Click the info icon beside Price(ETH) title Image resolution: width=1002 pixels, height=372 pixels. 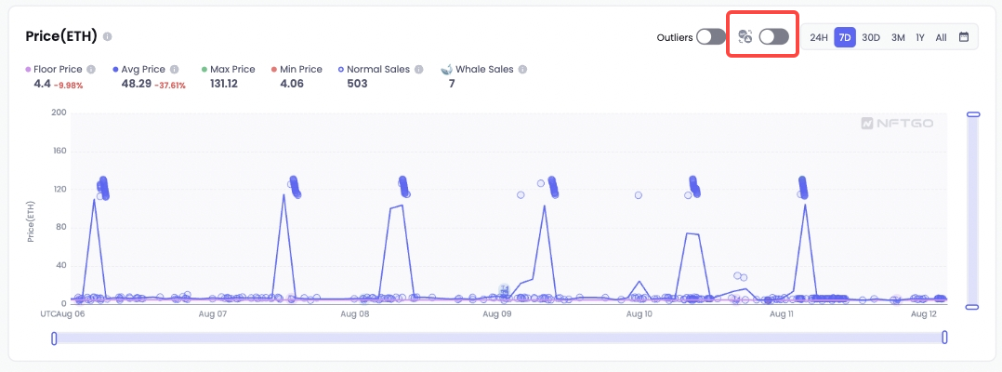108,36
